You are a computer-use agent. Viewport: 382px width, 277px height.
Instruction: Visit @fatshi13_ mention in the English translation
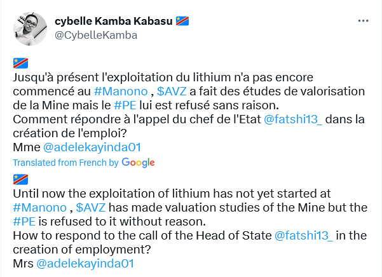pyautogui.click(x=304, y=236)
